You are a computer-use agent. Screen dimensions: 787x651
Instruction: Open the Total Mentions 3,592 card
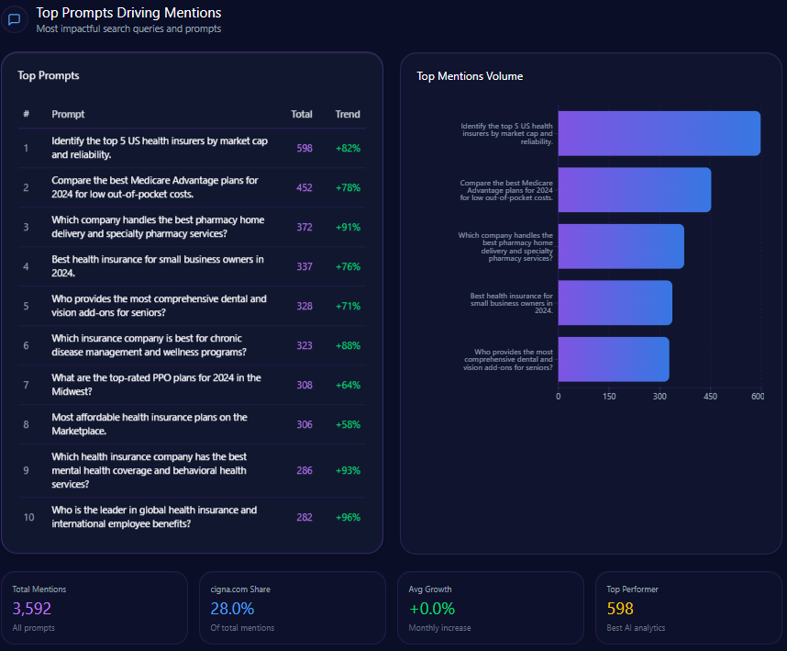click(94, 608)
